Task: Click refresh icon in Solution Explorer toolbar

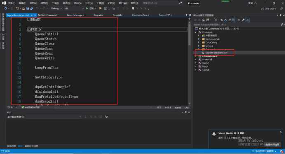Action: pyautogui.click(x=226, y=20)
